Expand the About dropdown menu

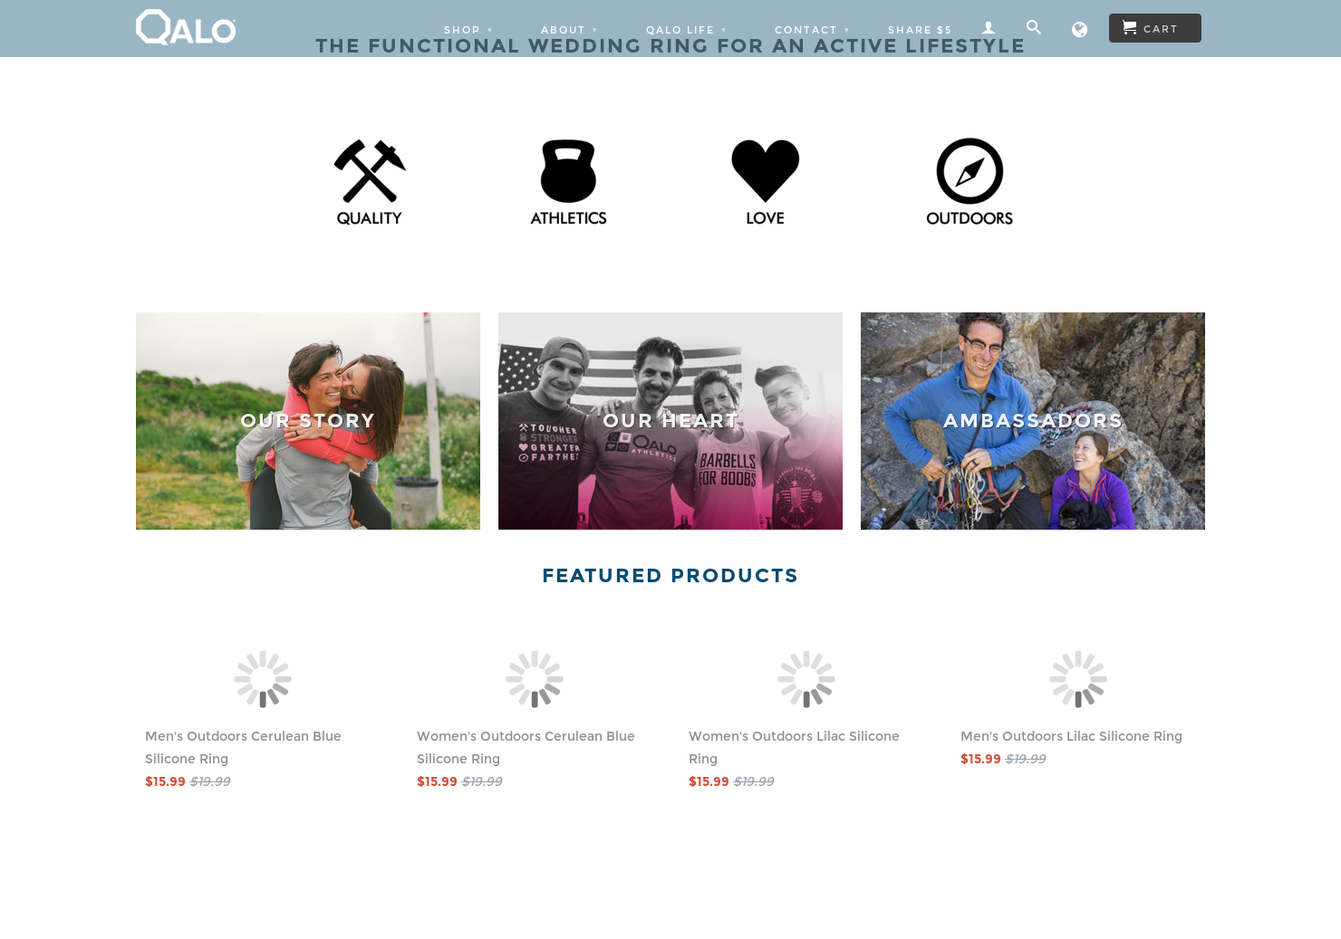(570, 30)
